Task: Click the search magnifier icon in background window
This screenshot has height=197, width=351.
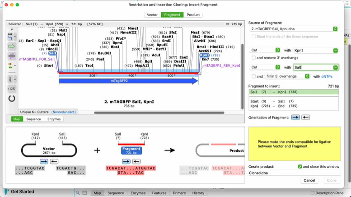Action: (x=78, y=193)
